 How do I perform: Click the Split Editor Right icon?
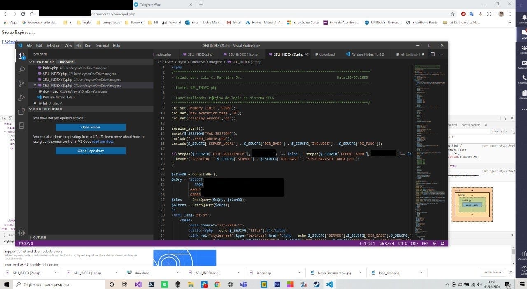click(433, 54)
